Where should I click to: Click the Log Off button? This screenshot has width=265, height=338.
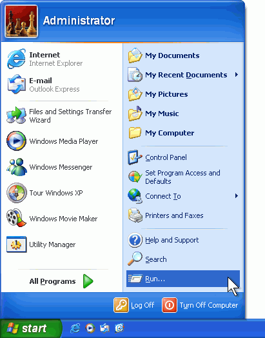click(134, 305)
